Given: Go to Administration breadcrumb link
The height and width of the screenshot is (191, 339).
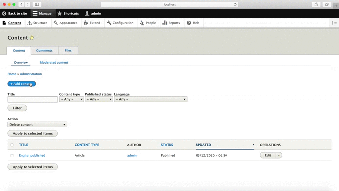Looking at the screenshot, I should [30, 74].
